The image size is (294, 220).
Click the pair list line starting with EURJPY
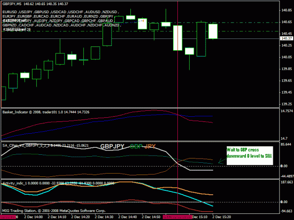(58, 16)
